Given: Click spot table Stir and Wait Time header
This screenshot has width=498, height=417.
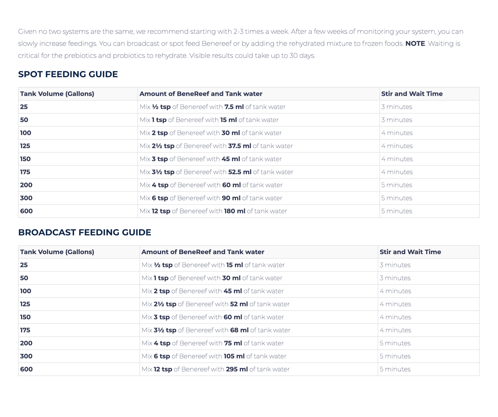Looking at the screenshot, I should [412, 94].
